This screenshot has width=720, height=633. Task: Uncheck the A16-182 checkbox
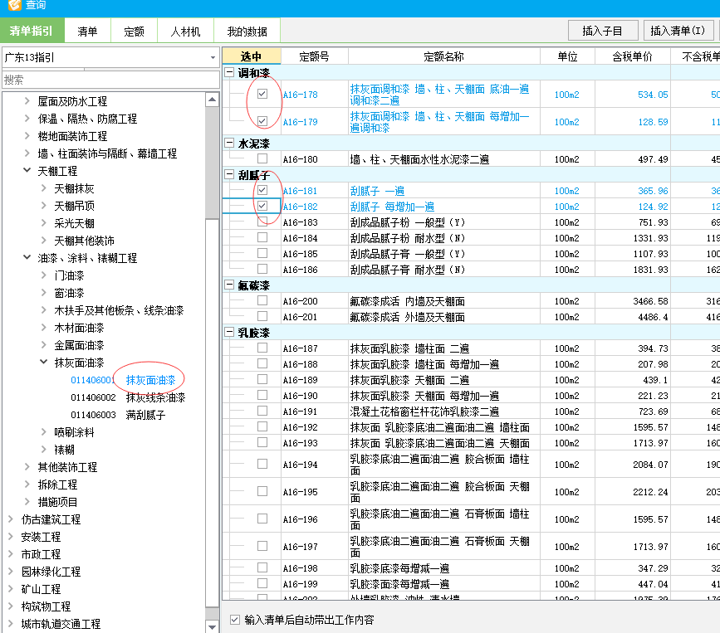pyautogui.click(x=262, y=206)
